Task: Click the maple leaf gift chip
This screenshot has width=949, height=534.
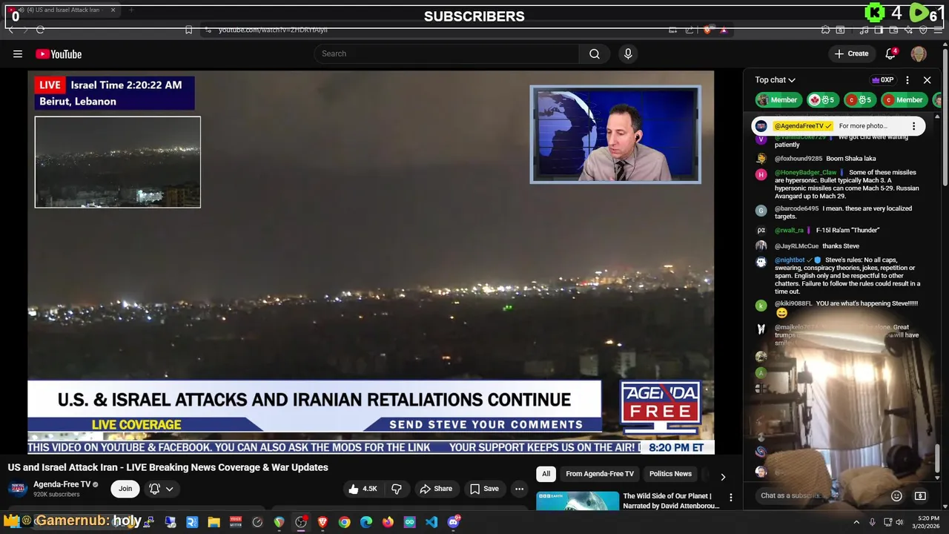Action: tap(822, 100)
